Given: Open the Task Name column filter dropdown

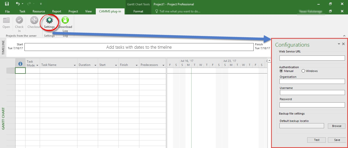Looking at the screenshot, I should click(75, 65).
